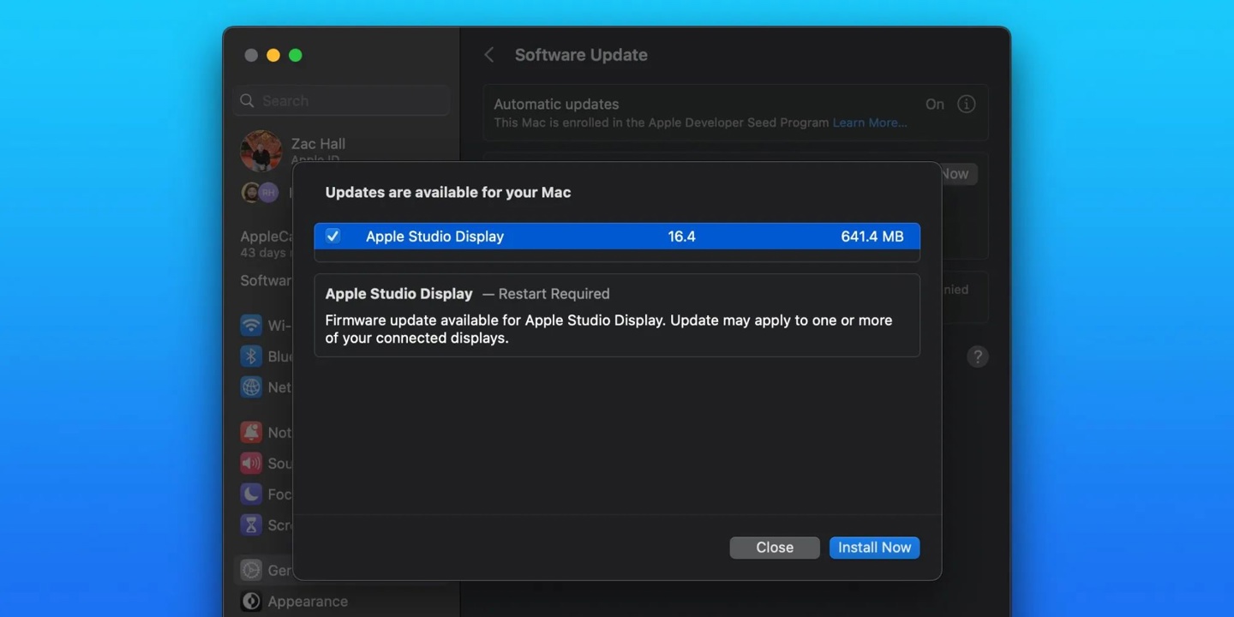Open the Network globe icon in sidebar

tap(251, 387)
